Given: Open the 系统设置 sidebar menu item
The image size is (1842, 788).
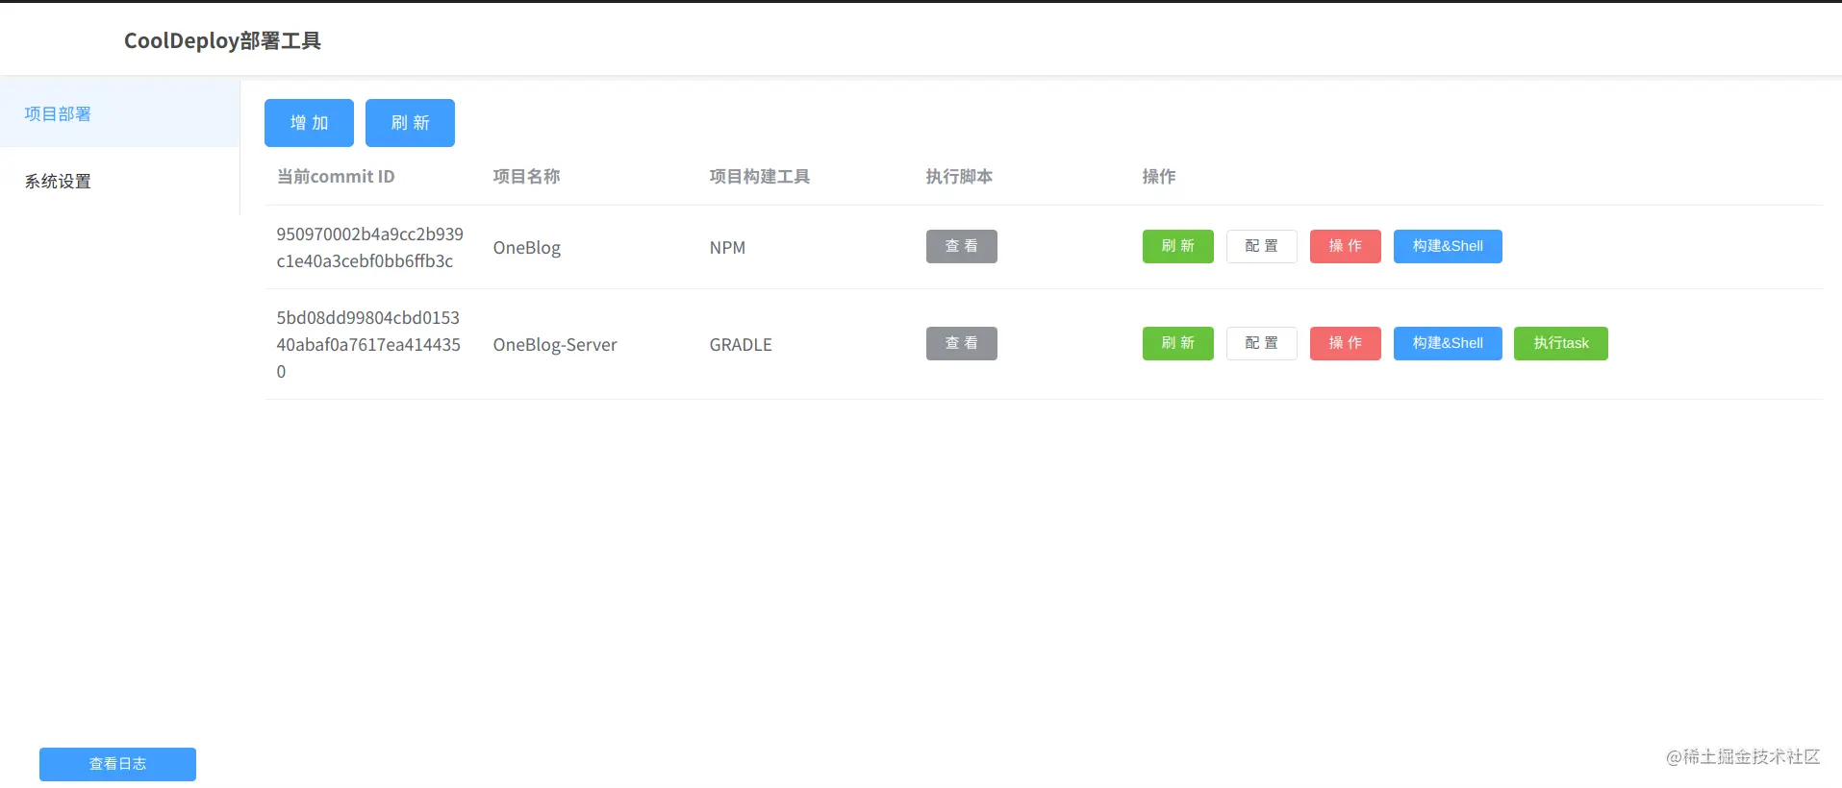Looking at the screenshot, I should [119, 181].
